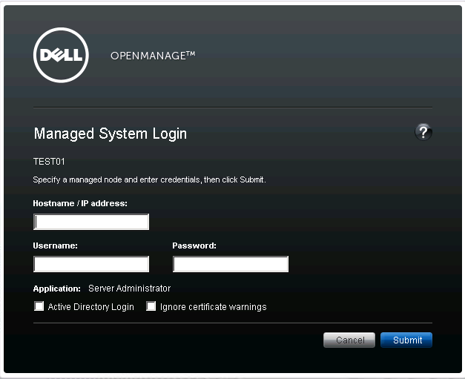Screen dimensions: 465x379
Task: Tick Ignore certificate warnings checkbox
Action: click(x=151, y=306)
